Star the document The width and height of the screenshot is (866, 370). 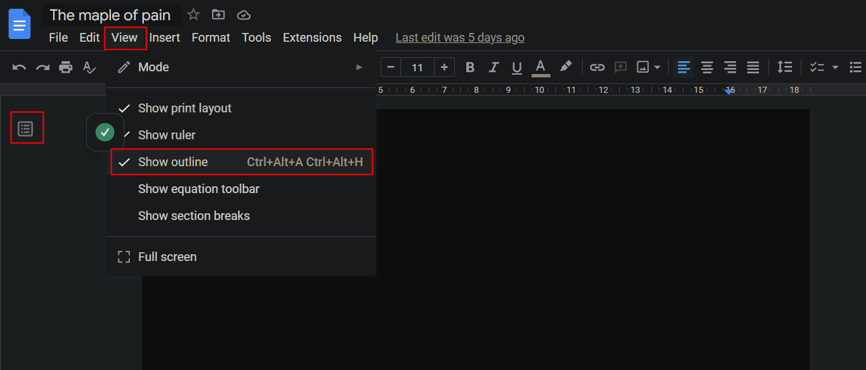pos(193,14)
